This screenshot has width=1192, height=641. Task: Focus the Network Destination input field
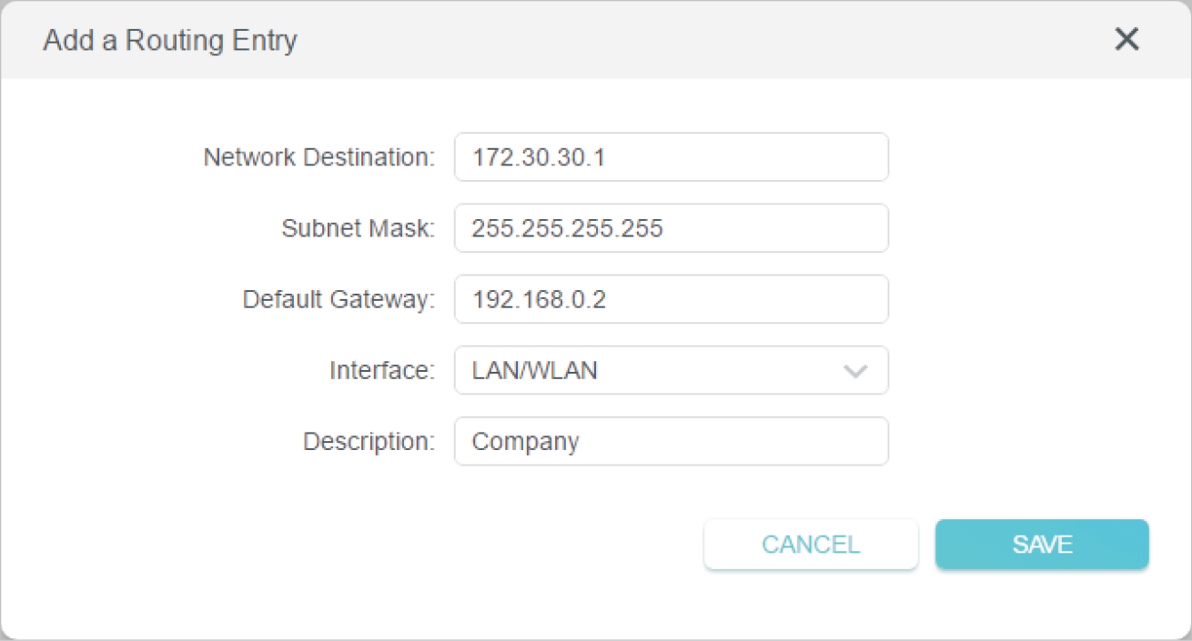coord(671,157)
